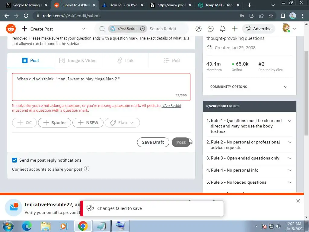Click the Changes failed to save toast
Viewport: 309px width, 232px height.
(x=152, y=208)
